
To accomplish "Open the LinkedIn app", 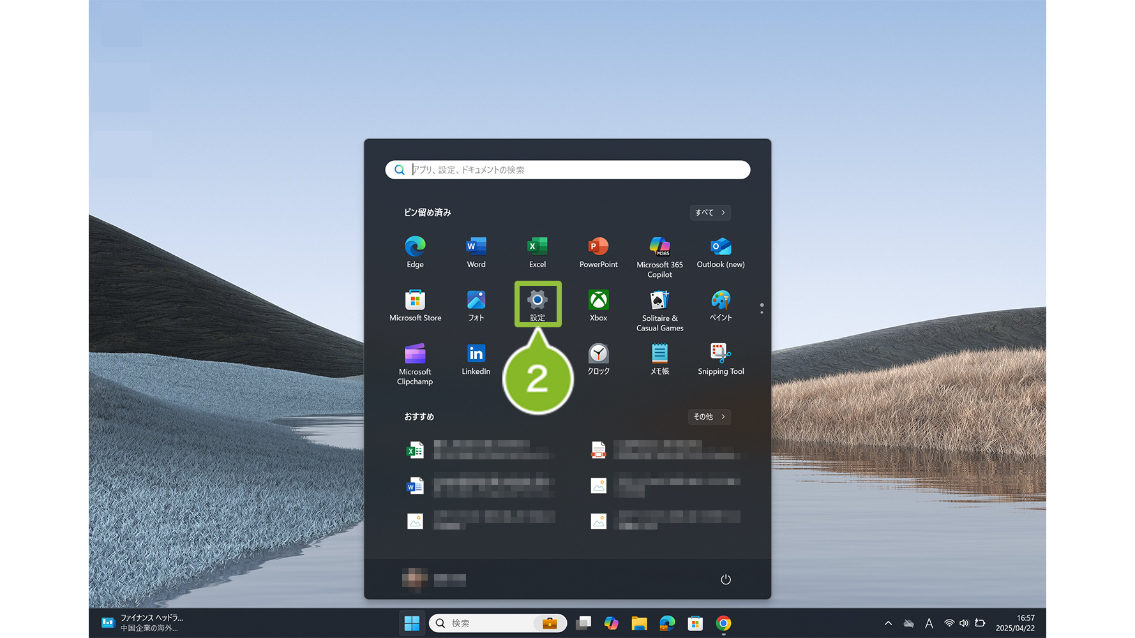I will click(x=476, y=359).
